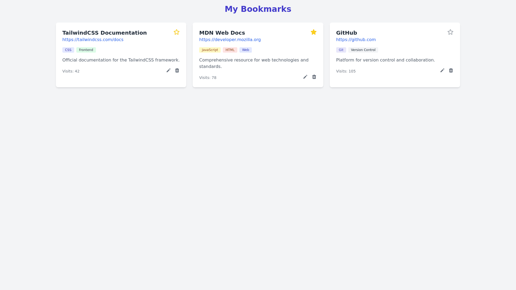Click the CSS tag
This screenshot has width=516, height=290.
tap(68, 50)
